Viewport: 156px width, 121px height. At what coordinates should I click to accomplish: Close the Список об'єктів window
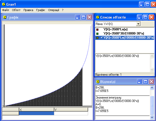point(151,17)
